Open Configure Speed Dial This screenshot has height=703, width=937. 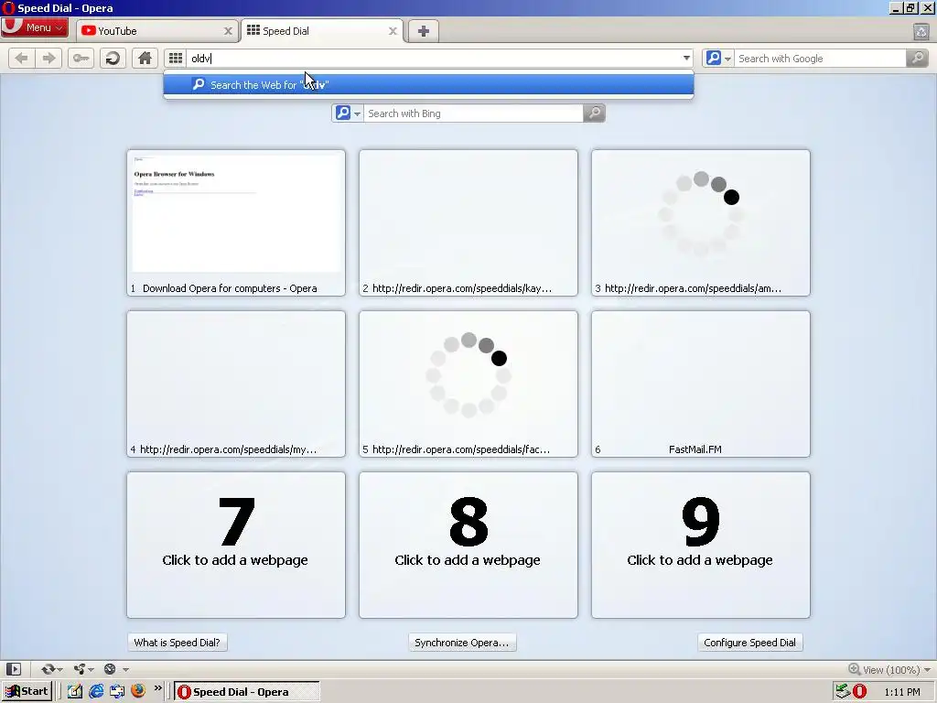749,642
